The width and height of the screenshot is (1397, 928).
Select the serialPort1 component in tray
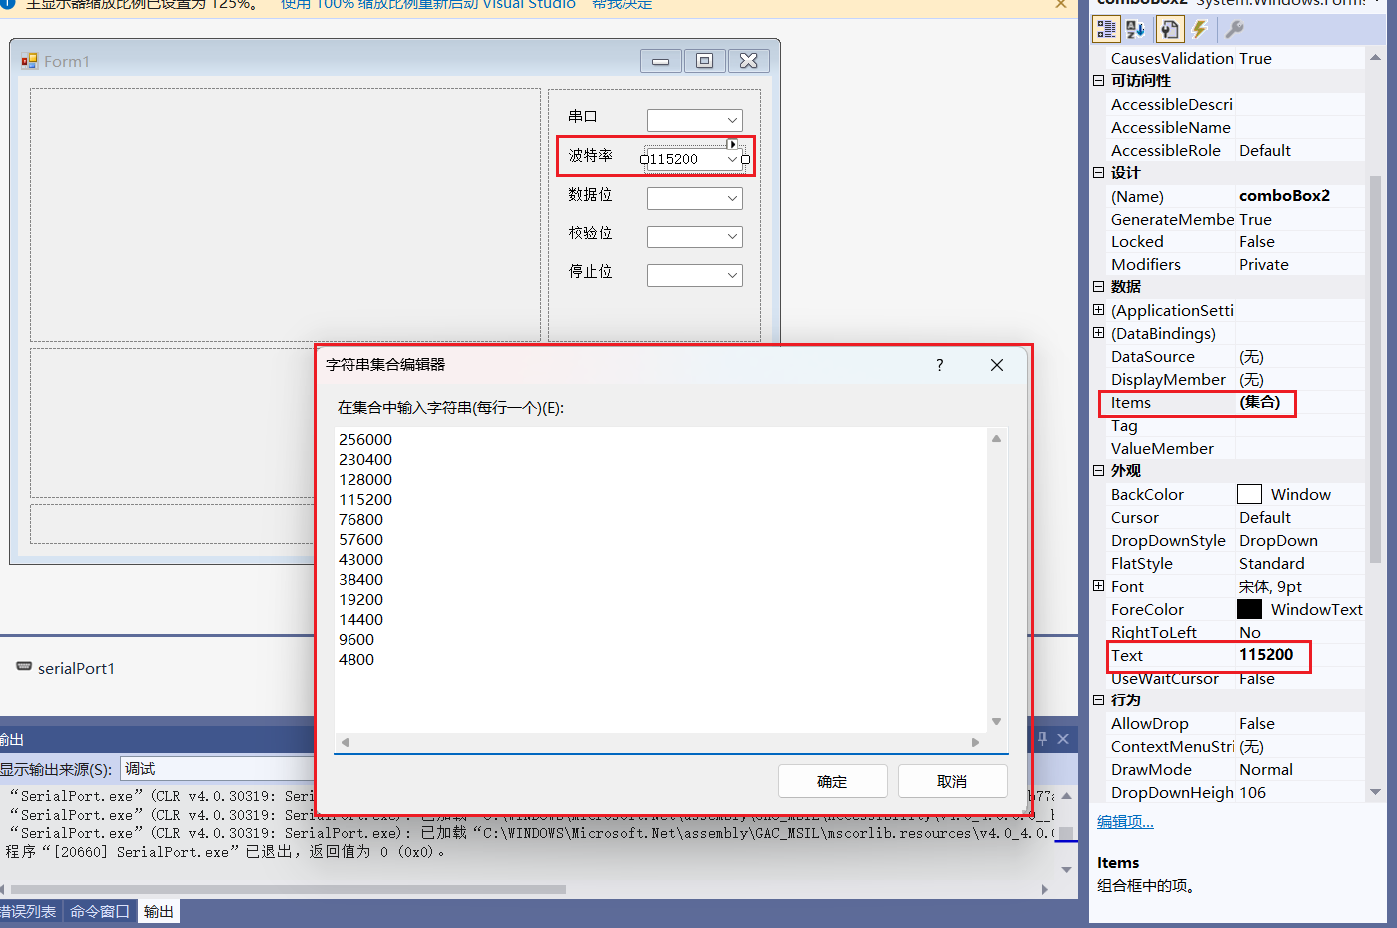[x=66, y=668]
